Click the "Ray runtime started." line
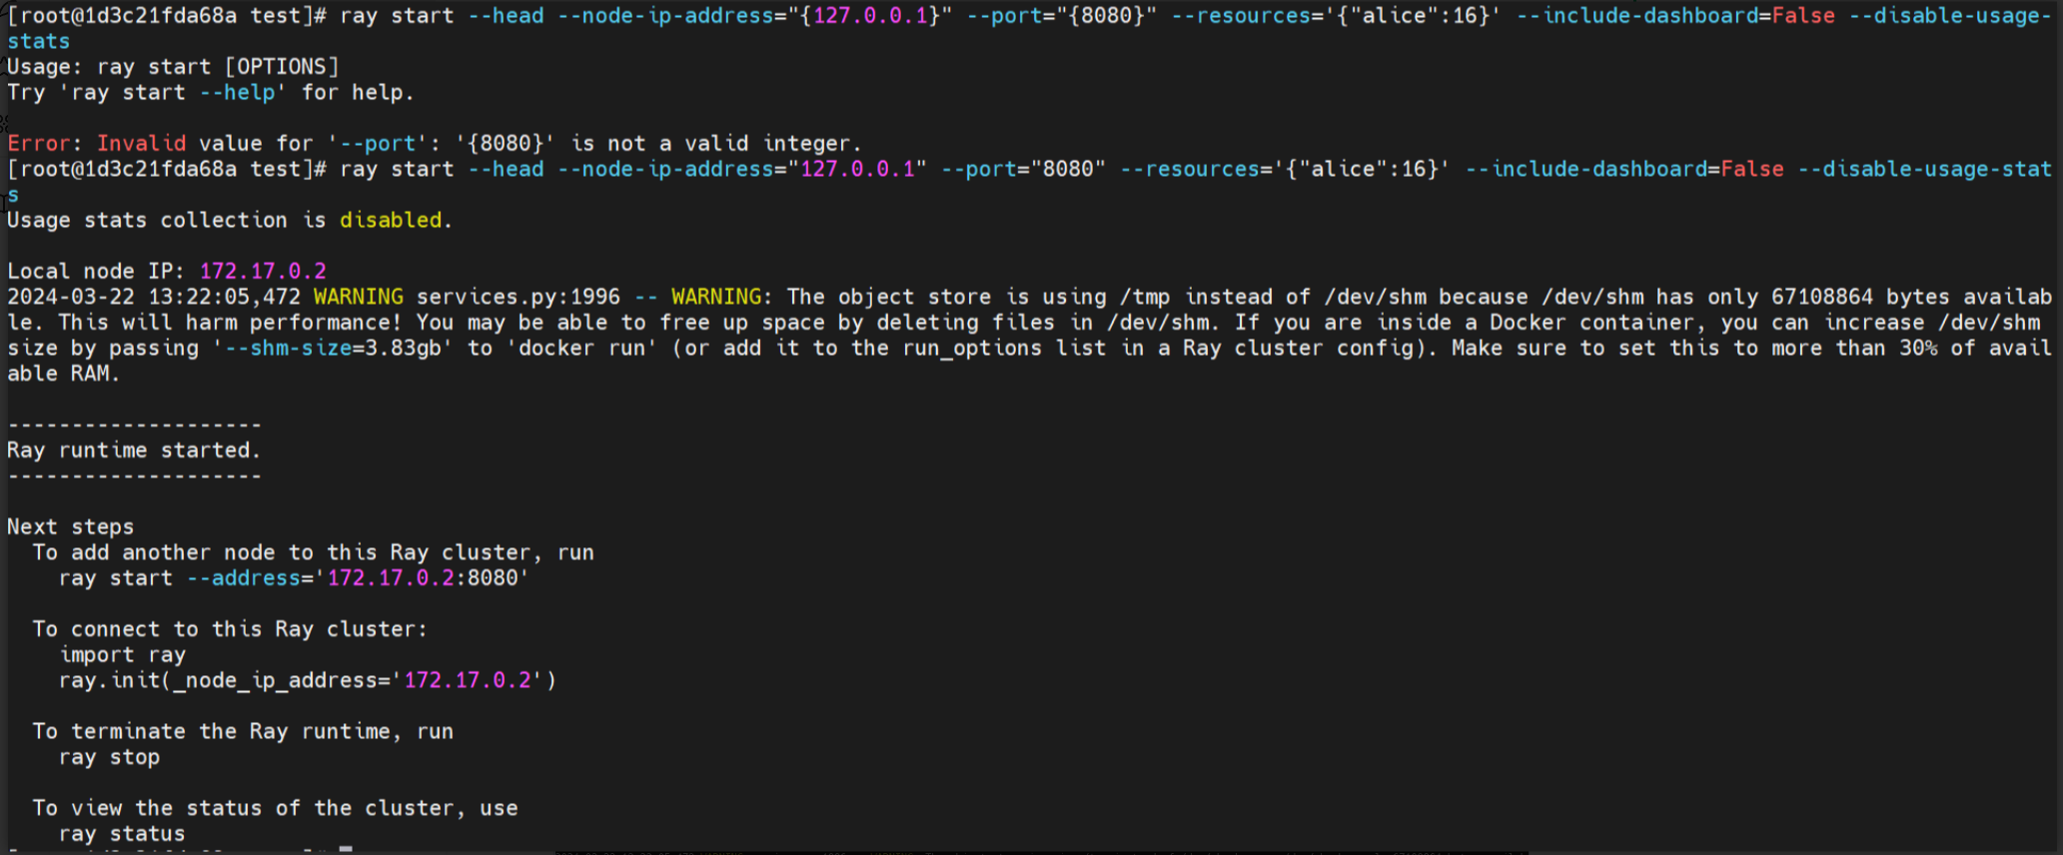 point(134,450)
